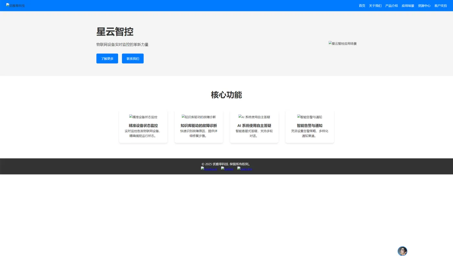Open the LinkedIn footer link
The width and height of the screenshot is (453, 256).
[x=245, y=169]
